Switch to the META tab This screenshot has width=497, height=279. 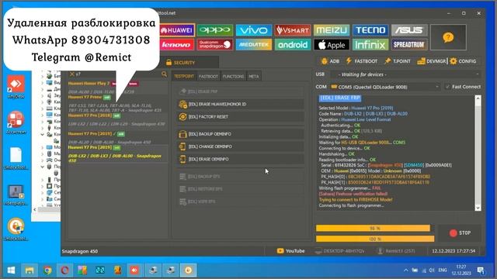[254, 76]
